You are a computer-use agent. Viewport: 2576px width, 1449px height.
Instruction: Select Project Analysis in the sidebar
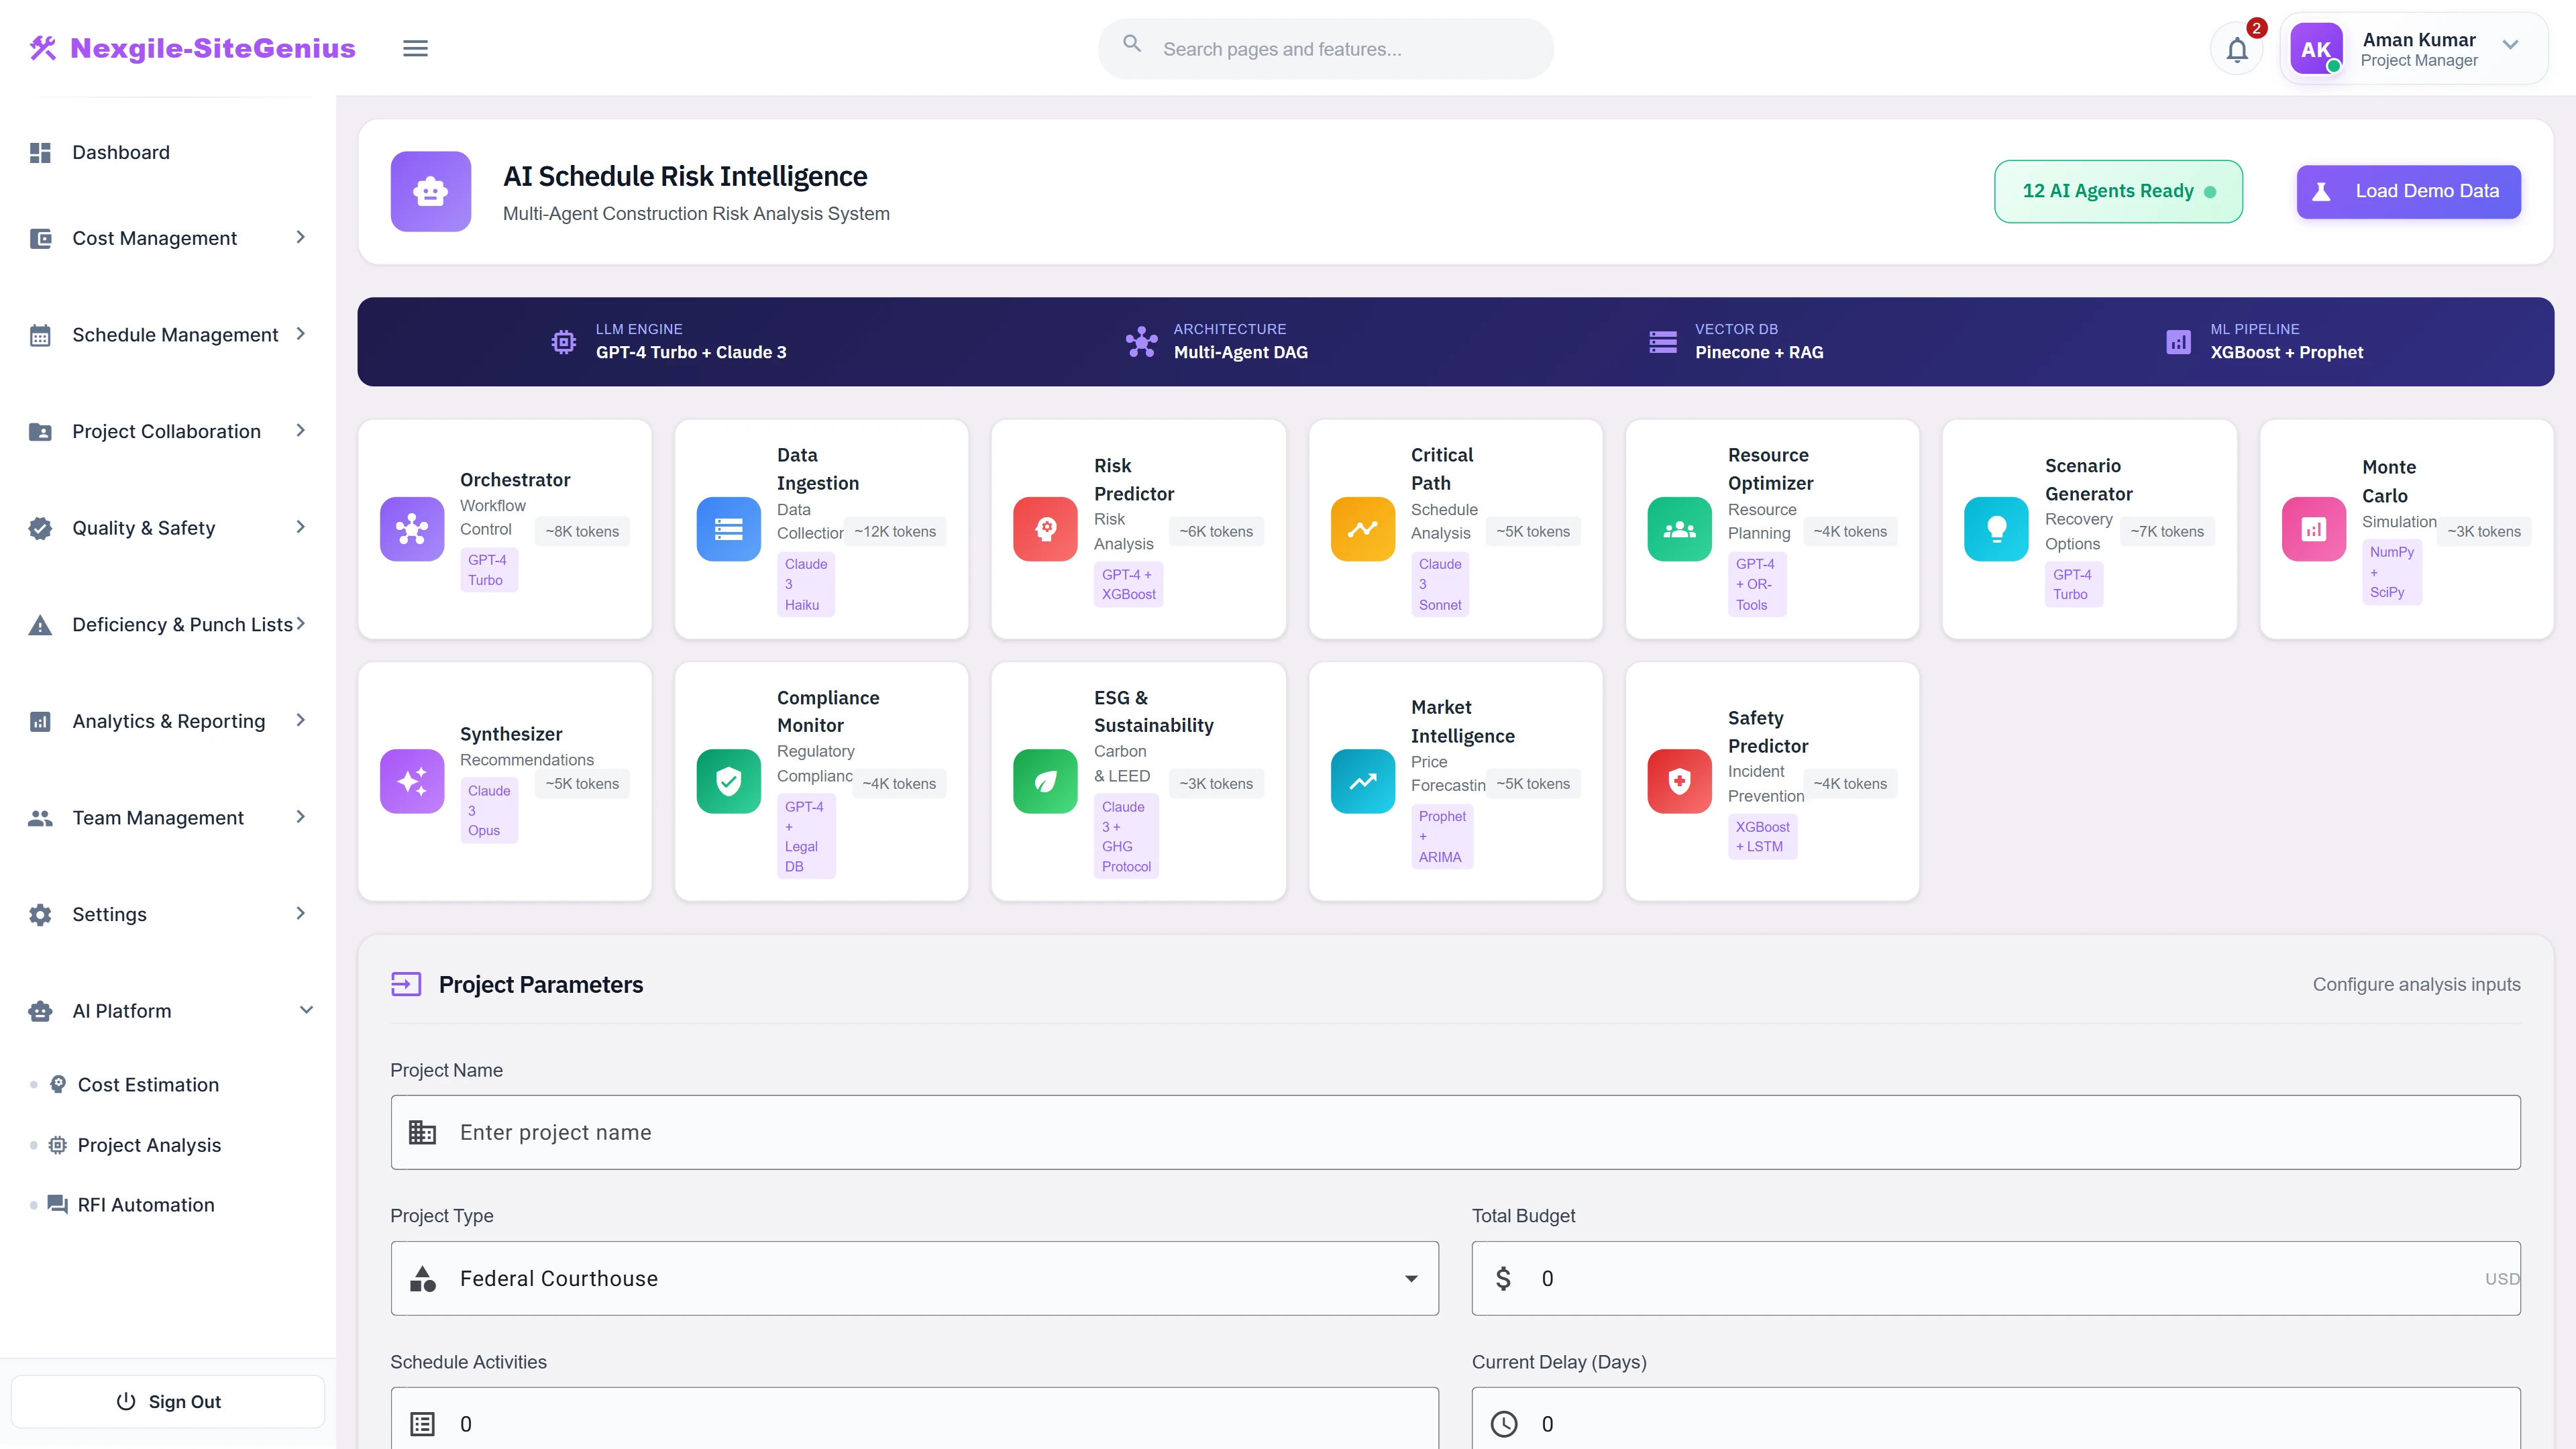pos(149,1145)
